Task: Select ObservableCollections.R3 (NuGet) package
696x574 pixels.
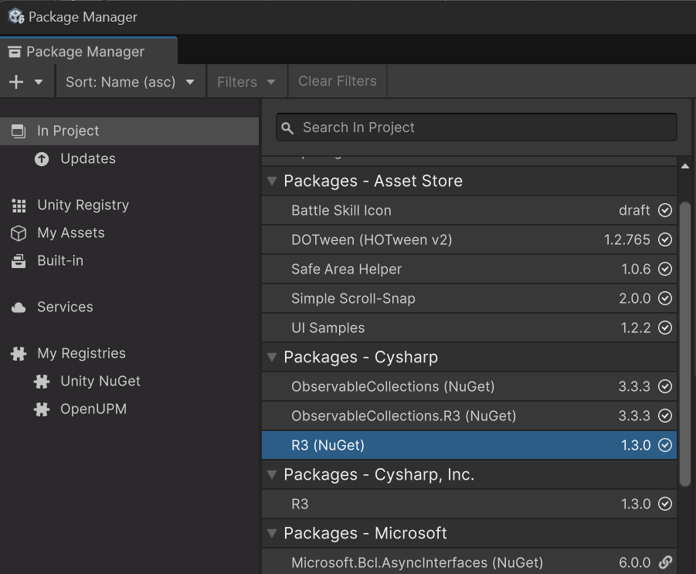Action: [469, 416]
